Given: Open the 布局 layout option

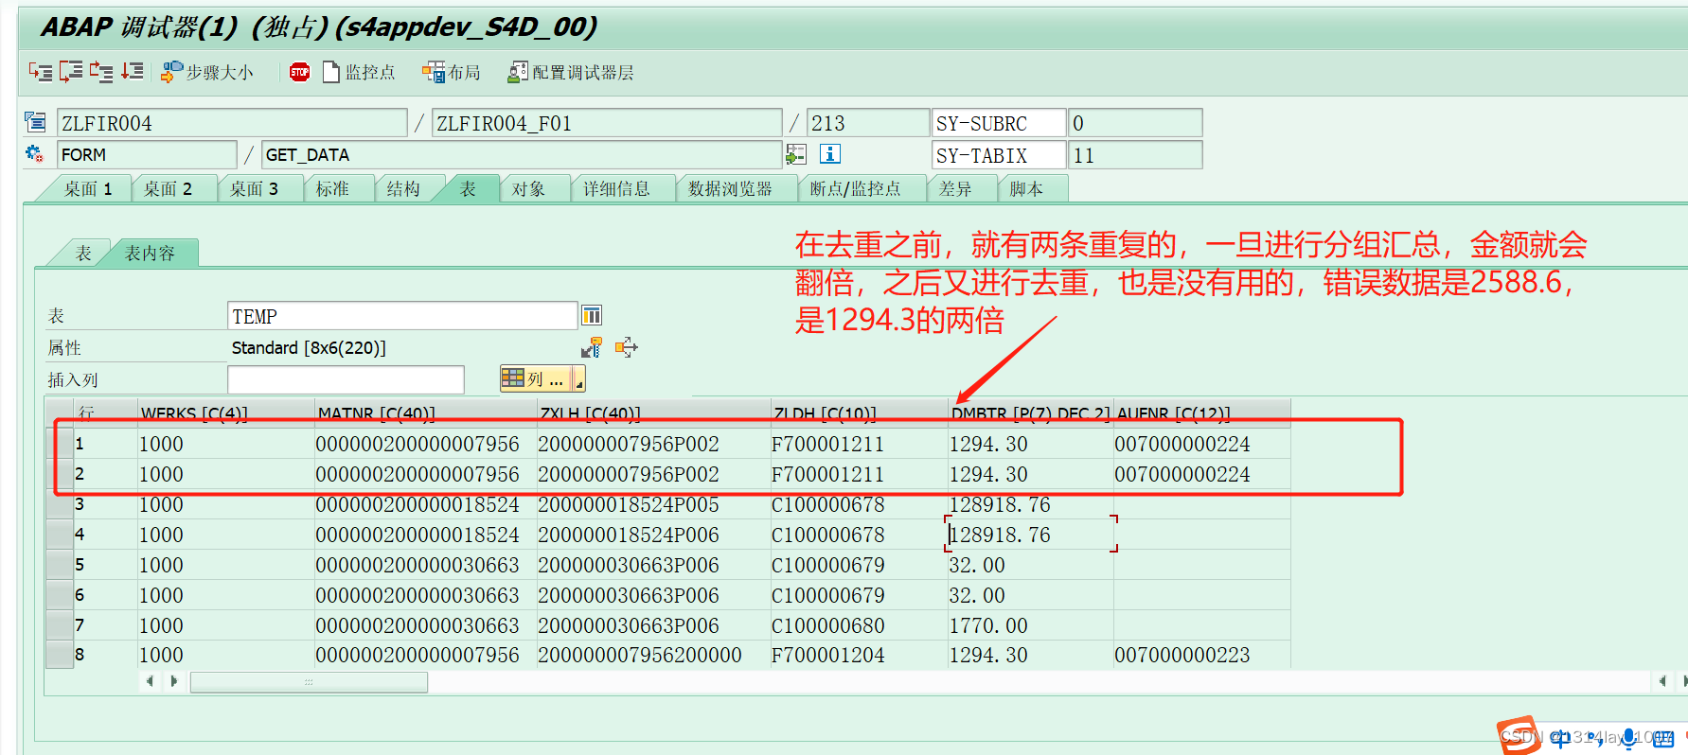Looking at the screenshot, I should click(452, 72).
